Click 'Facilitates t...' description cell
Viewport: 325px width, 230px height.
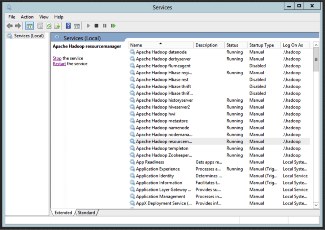point(208,183)
